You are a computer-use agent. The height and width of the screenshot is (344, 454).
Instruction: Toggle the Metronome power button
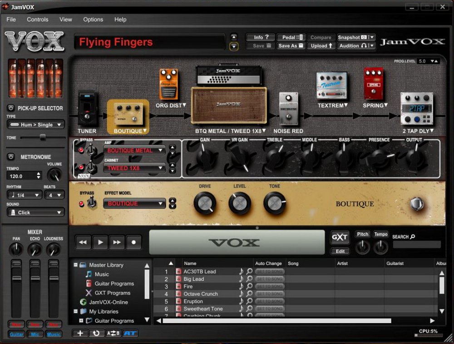click(11, 157)
